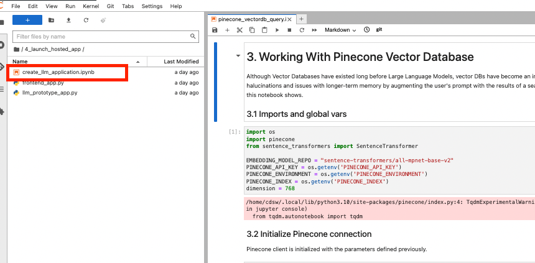535x263 pixels.
Task: Open a new launcher tab with plus
Action: [x=301, y=19]
